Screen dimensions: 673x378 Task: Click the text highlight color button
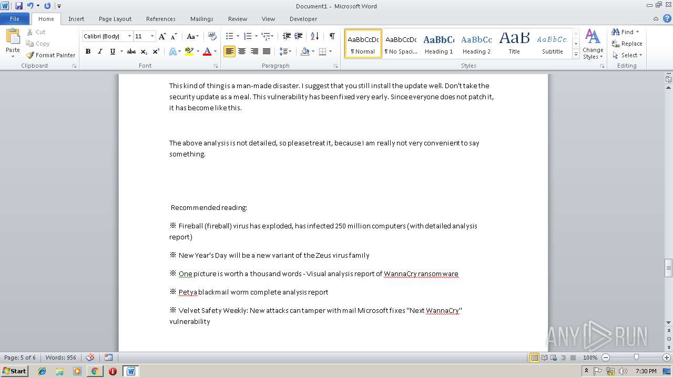coord(189,51)
